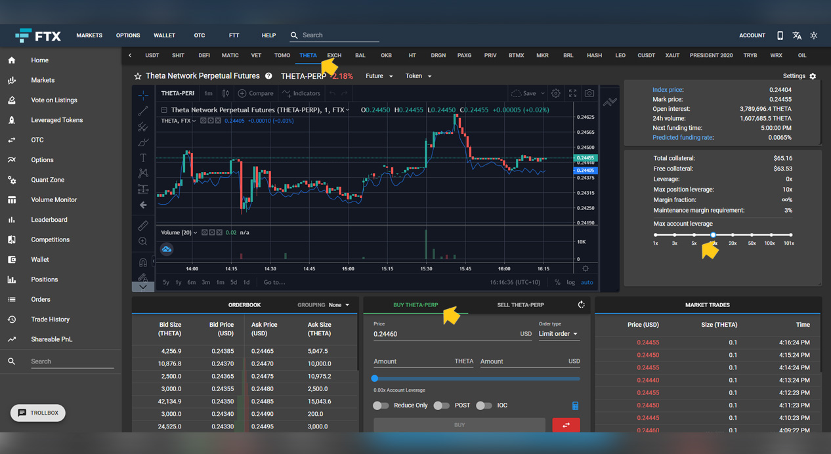Set max account leverage to 3x
Image resolution: width=831 pixels, height=454 pixels.
[674, 235]
